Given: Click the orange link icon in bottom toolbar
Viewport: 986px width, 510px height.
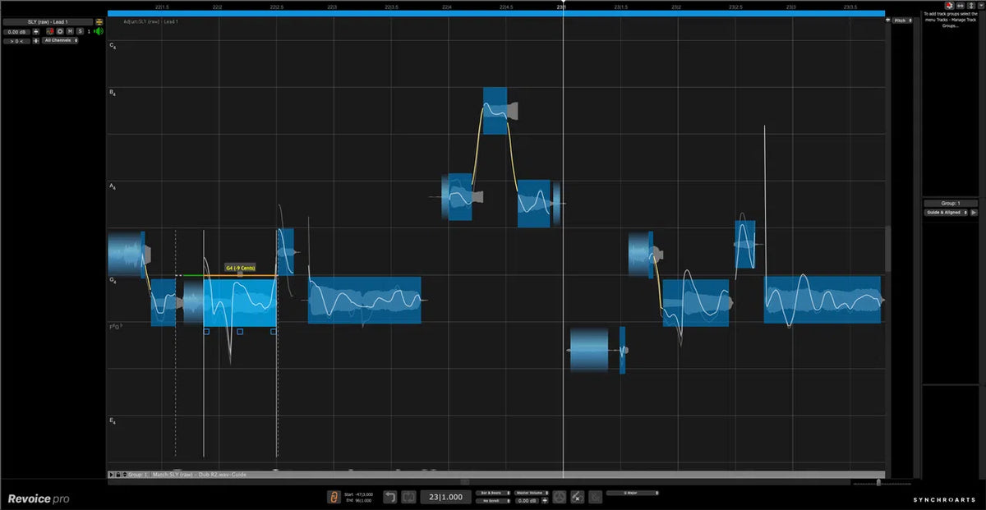Looking at the screenshot, I should click(x=334, y=498).
